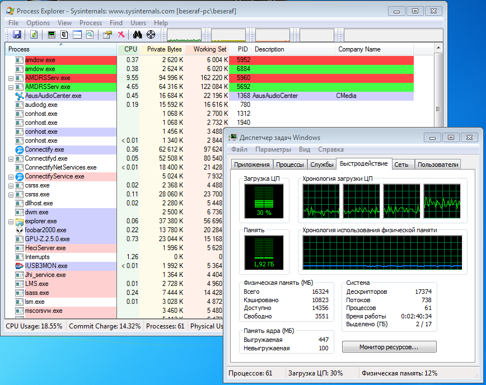Click the foobar2000.exe alien icon

[20, 230]
